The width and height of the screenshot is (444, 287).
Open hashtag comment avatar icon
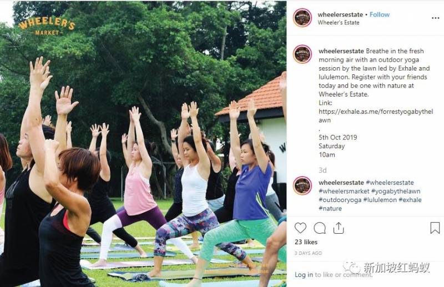[x=302, y=185]
